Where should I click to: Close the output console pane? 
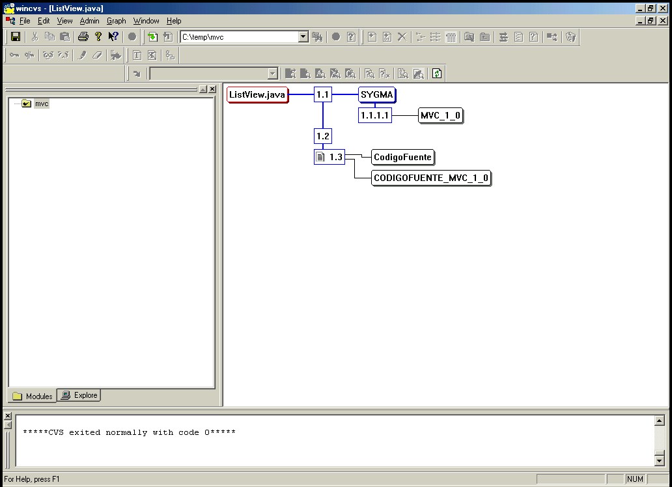tap(8, 415)
